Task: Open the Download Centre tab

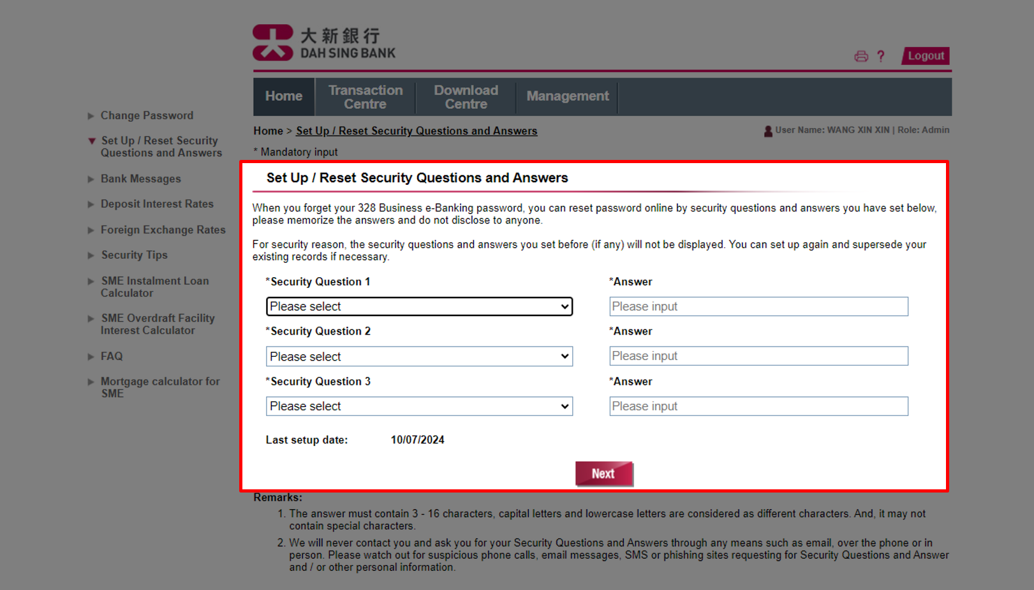Action: (466, 97)
